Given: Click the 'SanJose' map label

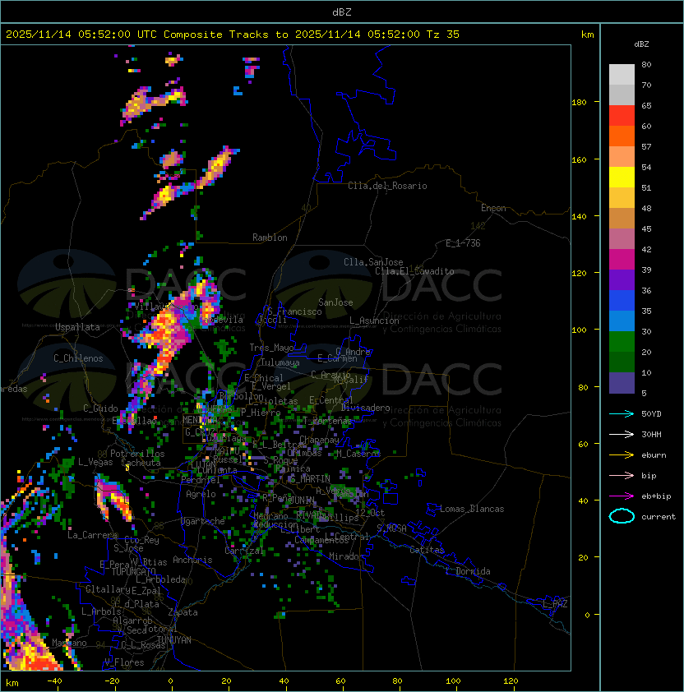Looking at the screenshot, I should point(335,302).
